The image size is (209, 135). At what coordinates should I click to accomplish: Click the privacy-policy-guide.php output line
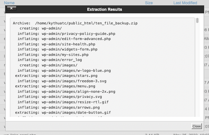tap(66, 34)
